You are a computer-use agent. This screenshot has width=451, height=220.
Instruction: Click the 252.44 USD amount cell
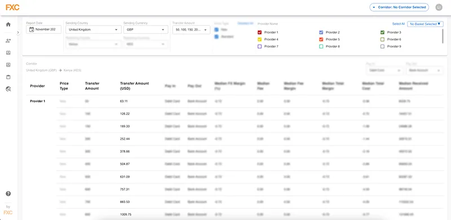pos(125,139)
